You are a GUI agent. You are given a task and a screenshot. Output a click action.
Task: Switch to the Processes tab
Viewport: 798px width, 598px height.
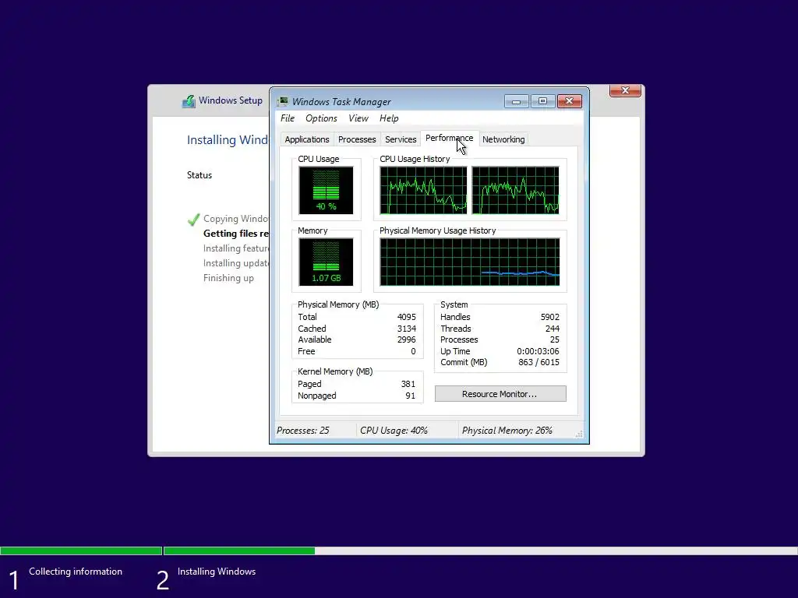(357, 139)
